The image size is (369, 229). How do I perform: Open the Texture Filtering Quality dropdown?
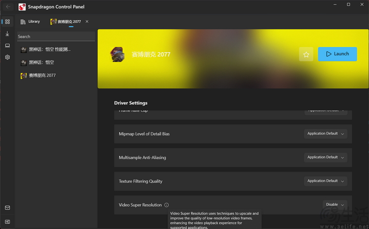[326, 181]
